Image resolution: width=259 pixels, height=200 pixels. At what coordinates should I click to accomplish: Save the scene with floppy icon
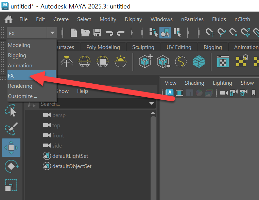(97, 33)
